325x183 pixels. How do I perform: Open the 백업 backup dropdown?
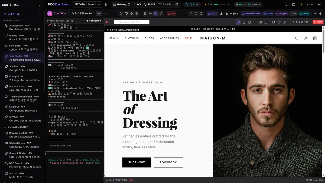click(212, 14)
